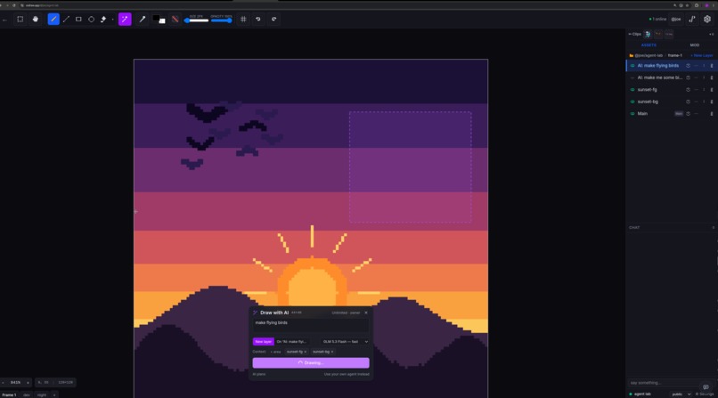This screenshot has width=718, height=398.
Task: Select the sunset-bg layer row
Action: 672,102
